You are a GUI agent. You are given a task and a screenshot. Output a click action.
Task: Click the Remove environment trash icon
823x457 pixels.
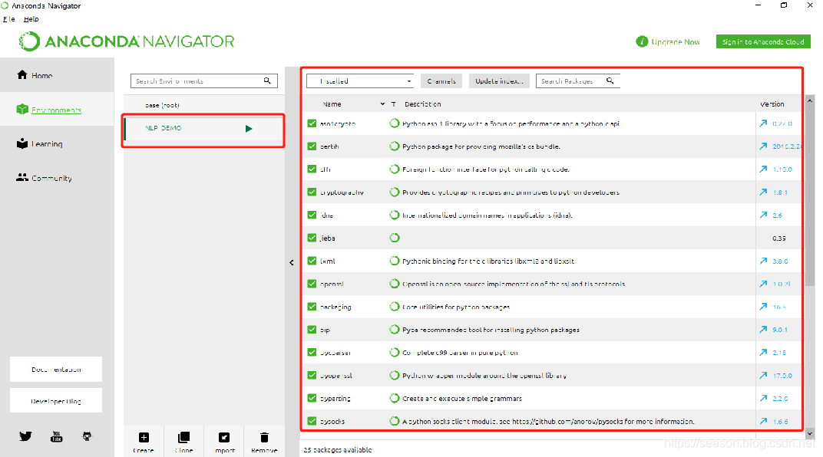264,438
